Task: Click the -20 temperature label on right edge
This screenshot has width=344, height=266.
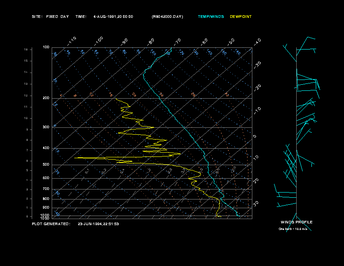Action: [x=258, y=88]
